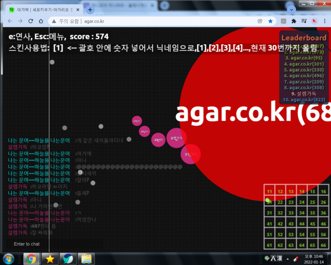Click minimap cell 23
Viewport: 331px width, 265px height.
click(291, 201)
